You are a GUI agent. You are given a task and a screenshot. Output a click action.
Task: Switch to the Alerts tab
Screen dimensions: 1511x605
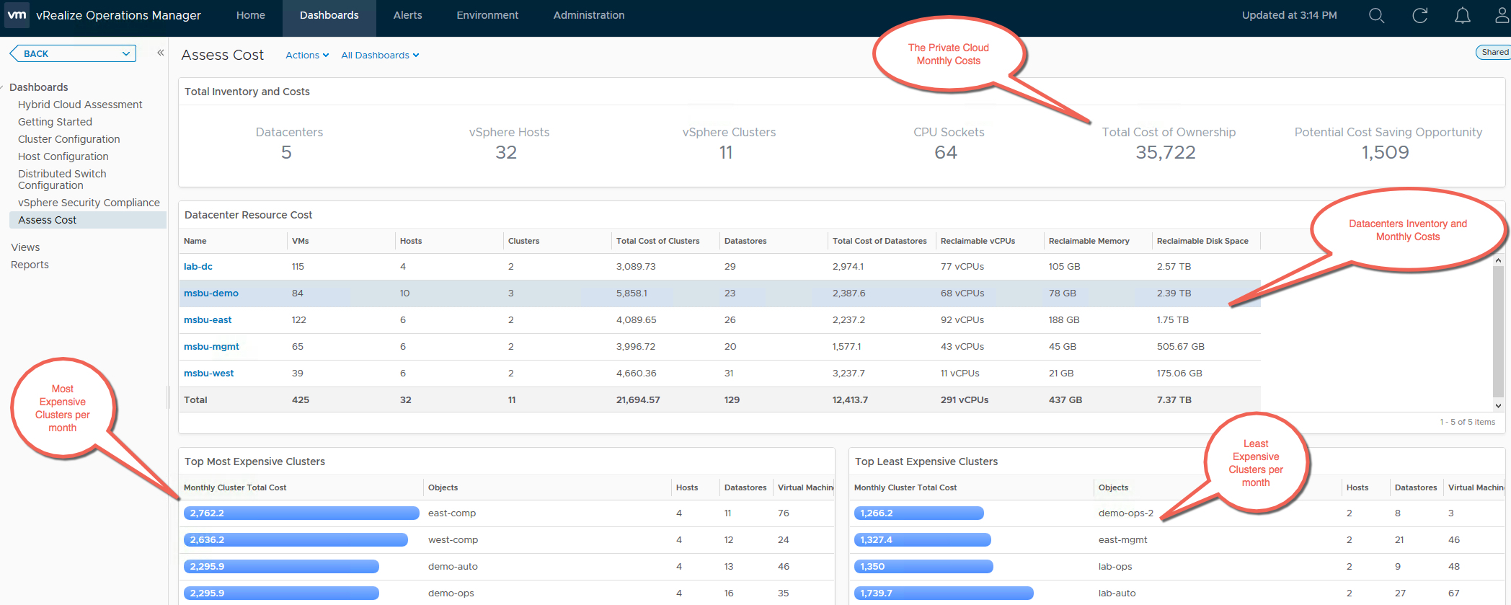[x=407, y=15]
